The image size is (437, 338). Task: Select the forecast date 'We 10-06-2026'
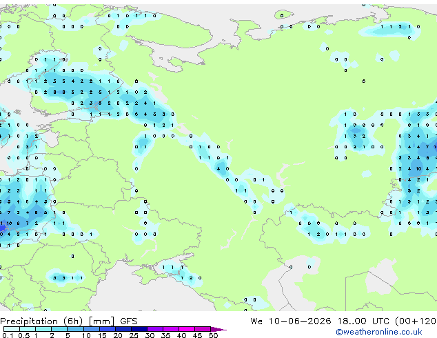(x=291, y=321)
